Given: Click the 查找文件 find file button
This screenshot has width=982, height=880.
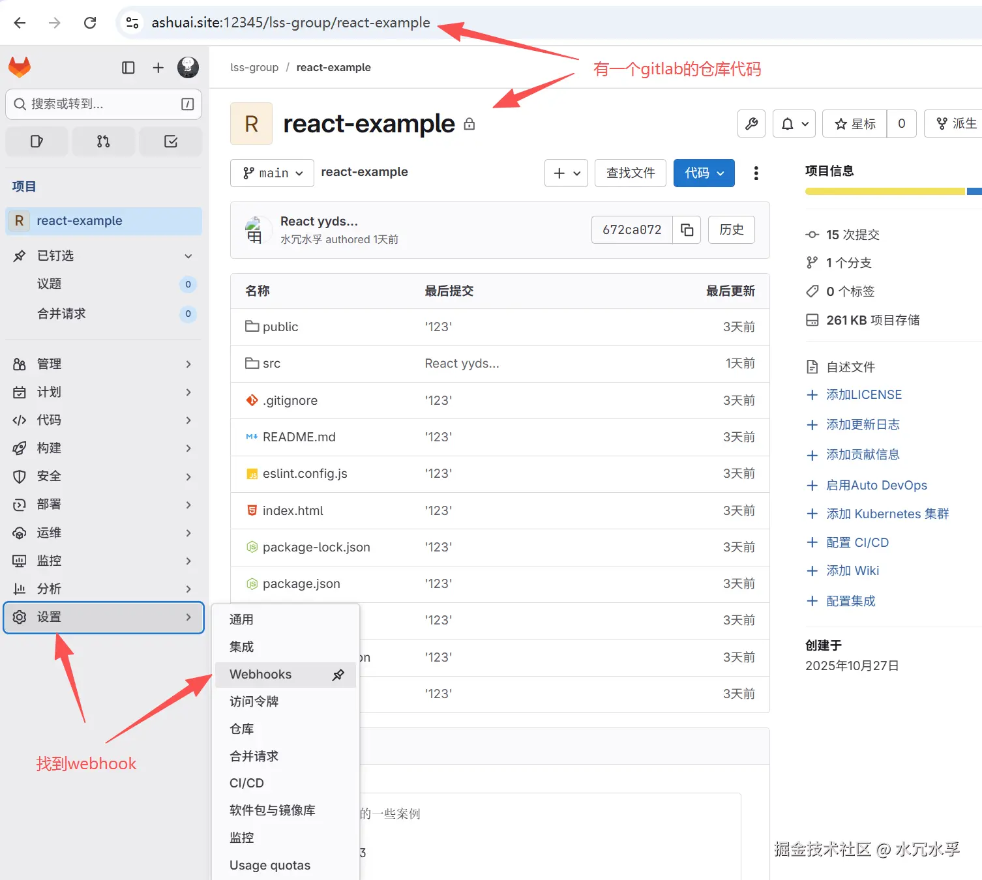Looking at the screenshot, I should point(631,173).
